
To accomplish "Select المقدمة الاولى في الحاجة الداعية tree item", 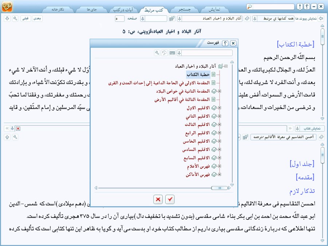I will 159,83.
